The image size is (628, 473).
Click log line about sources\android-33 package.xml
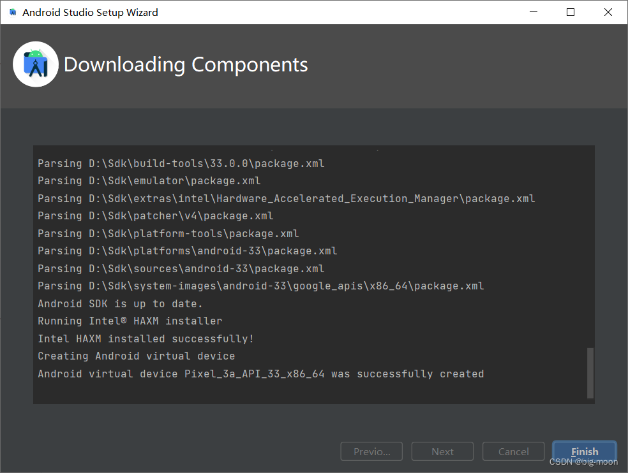(181, 268)
